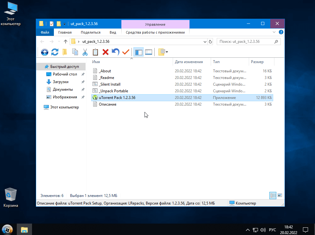Sort by the Дата изменения column header
This screenshot has height=235, width=315.
click(192, 62)
